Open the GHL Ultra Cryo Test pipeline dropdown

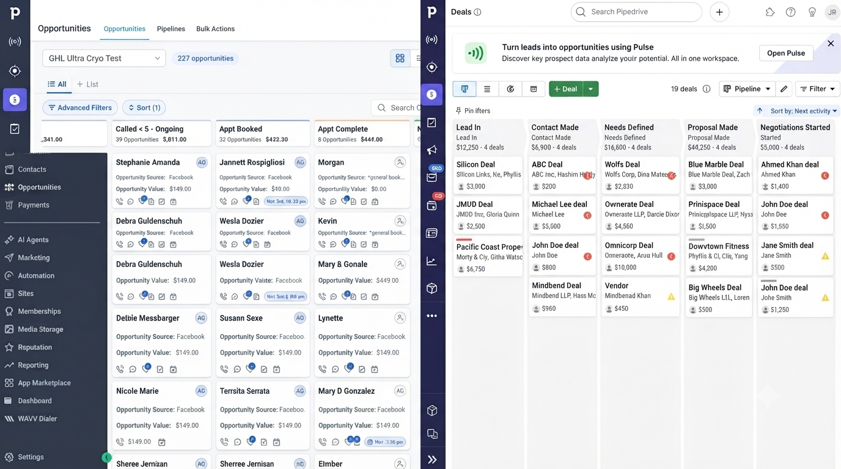104,58
